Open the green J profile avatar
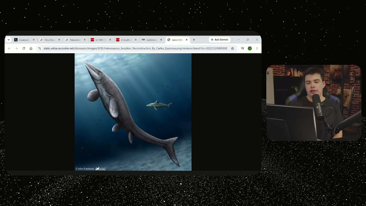Screen dimensions: 366x206 pyautogui.click(x=250, y=48)
